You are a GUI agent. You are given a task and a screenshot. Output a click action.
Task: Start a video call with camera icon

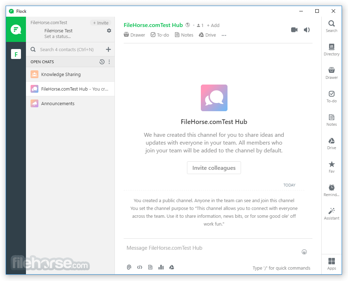(x=294, y=30)
